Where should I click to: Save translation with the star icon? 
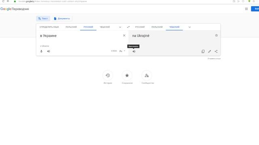tap(217, 35)
